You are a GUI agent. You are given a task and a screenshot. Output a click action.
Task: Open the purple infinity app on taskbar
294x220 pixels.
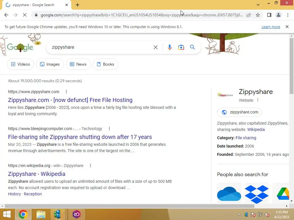tap(76, 214)
